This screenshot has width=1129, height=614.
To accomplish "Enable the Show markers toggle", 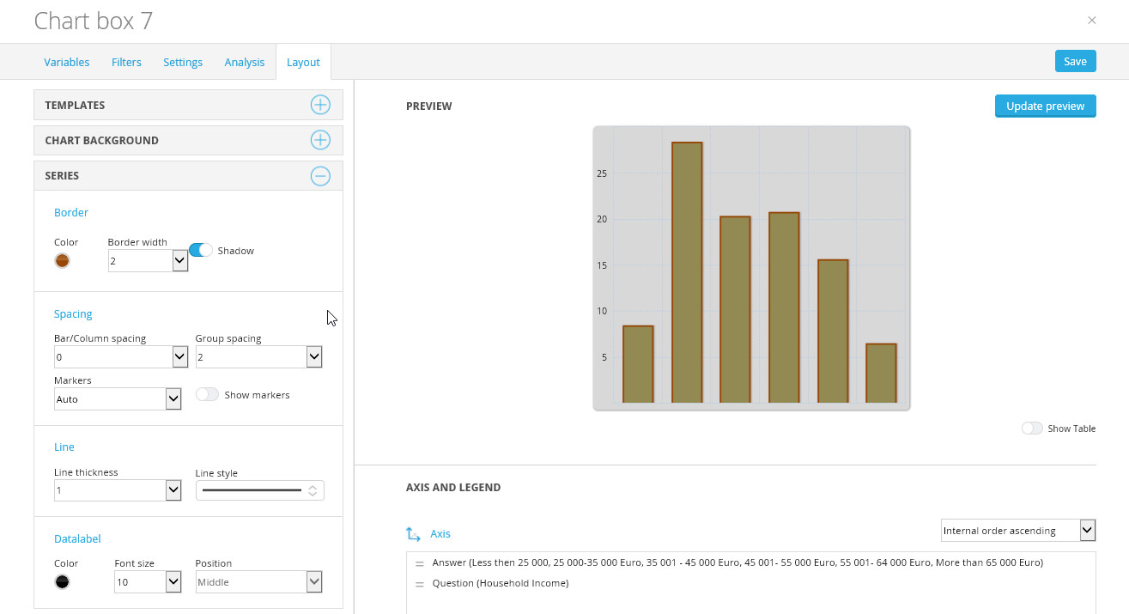I will point(207,394).
